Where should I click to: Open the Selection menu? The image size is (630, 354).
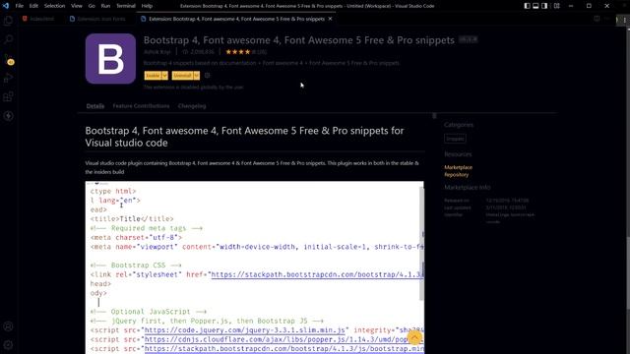click(55, 6)
